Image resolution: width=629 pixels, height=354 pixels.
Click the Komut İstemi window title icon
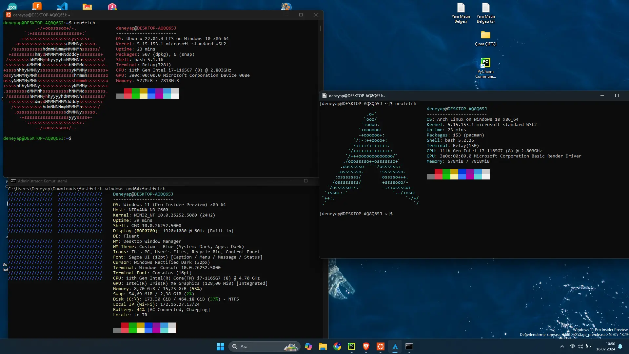click(13, 181)
